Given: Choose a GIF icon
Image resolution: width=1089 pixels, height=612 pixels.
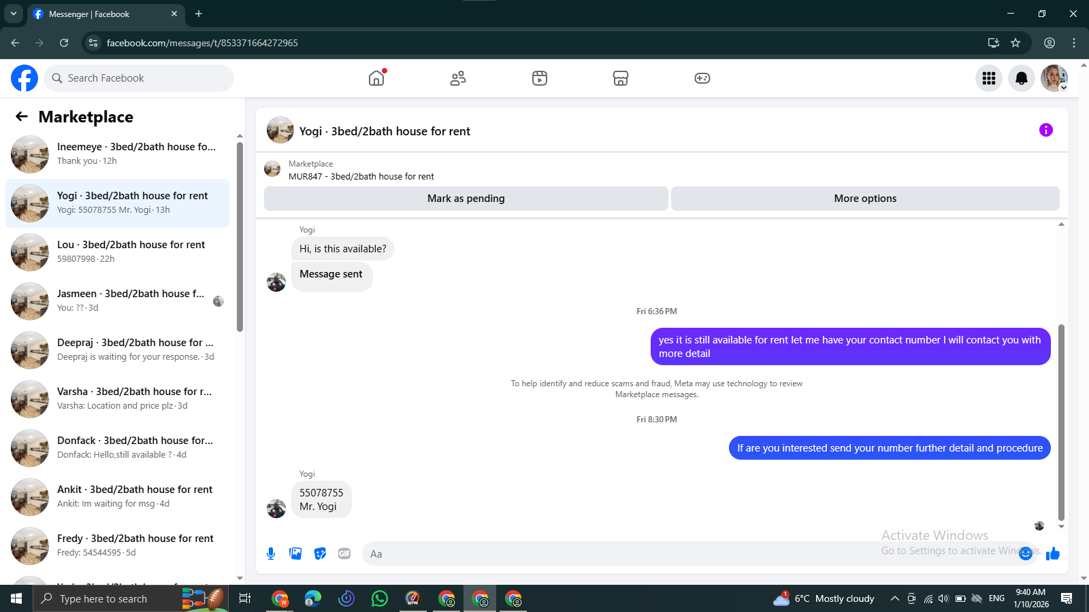Looking at the screenshot, I should point(344,554).
